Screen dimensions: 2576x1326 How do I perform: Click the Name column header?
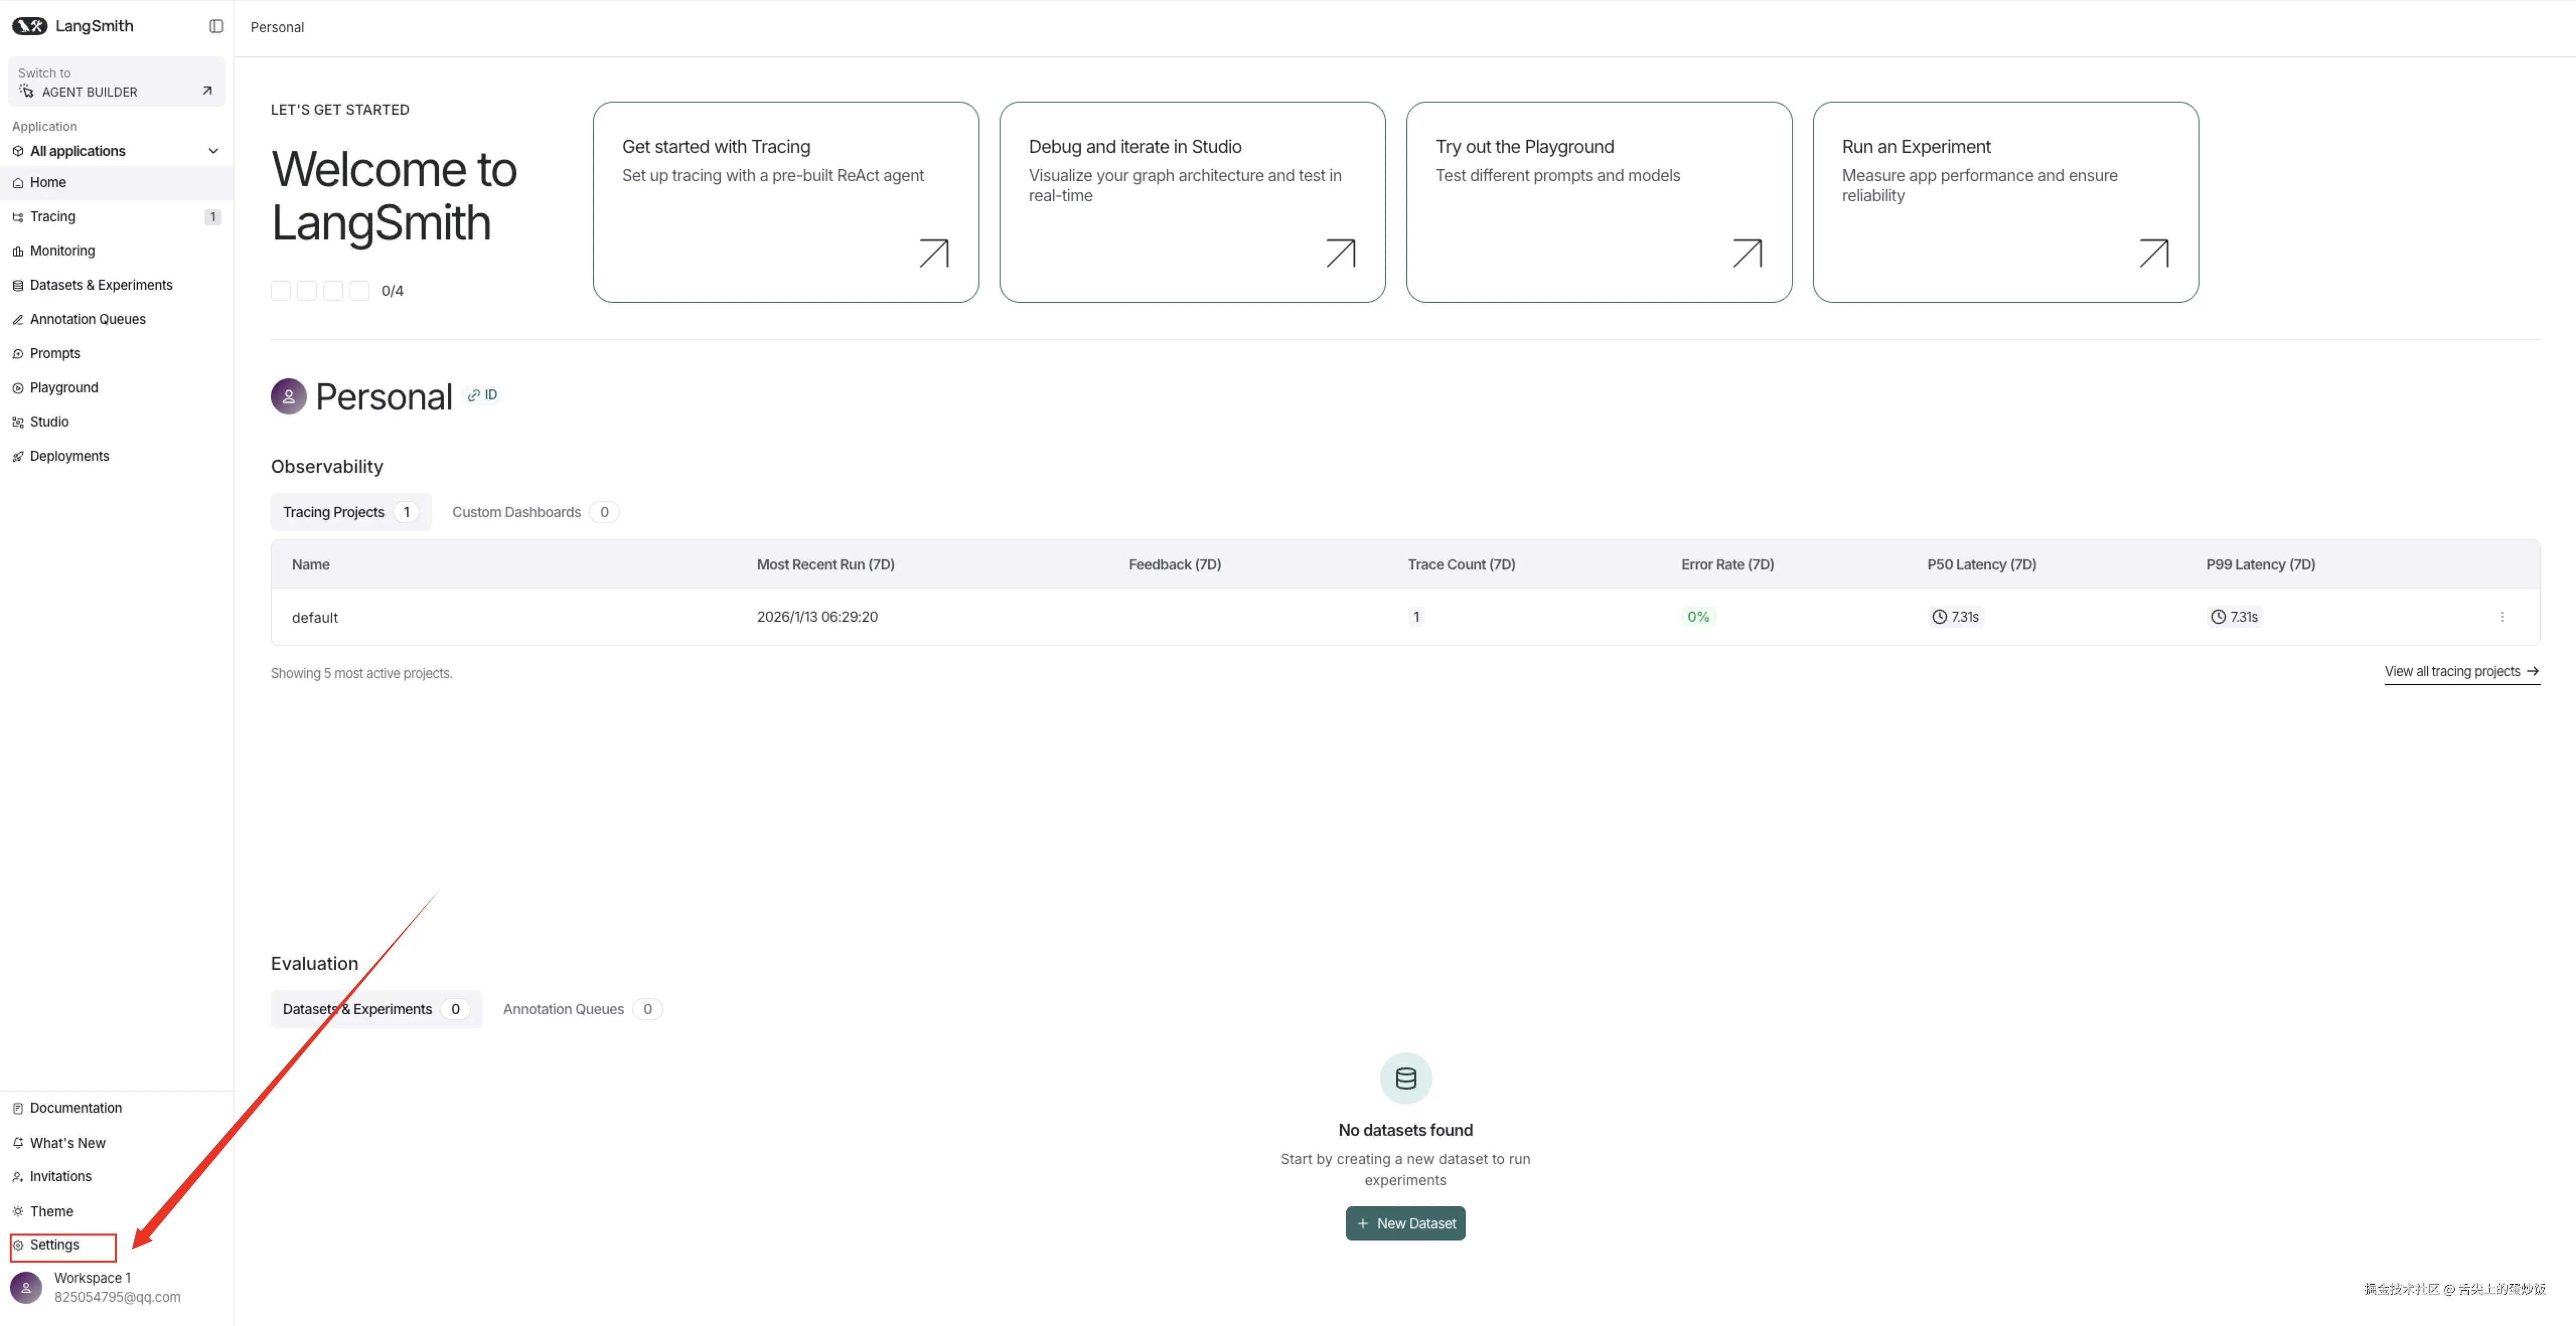point(311,564)
